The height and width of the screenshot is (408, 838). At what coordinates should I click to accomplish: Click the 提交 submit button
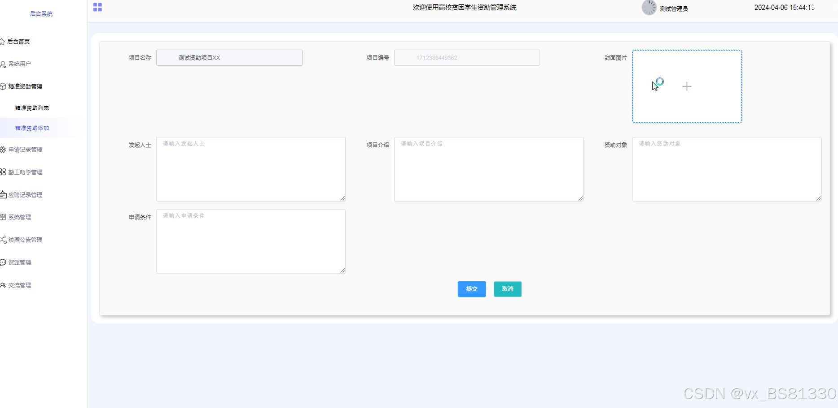tap(472, 289)
